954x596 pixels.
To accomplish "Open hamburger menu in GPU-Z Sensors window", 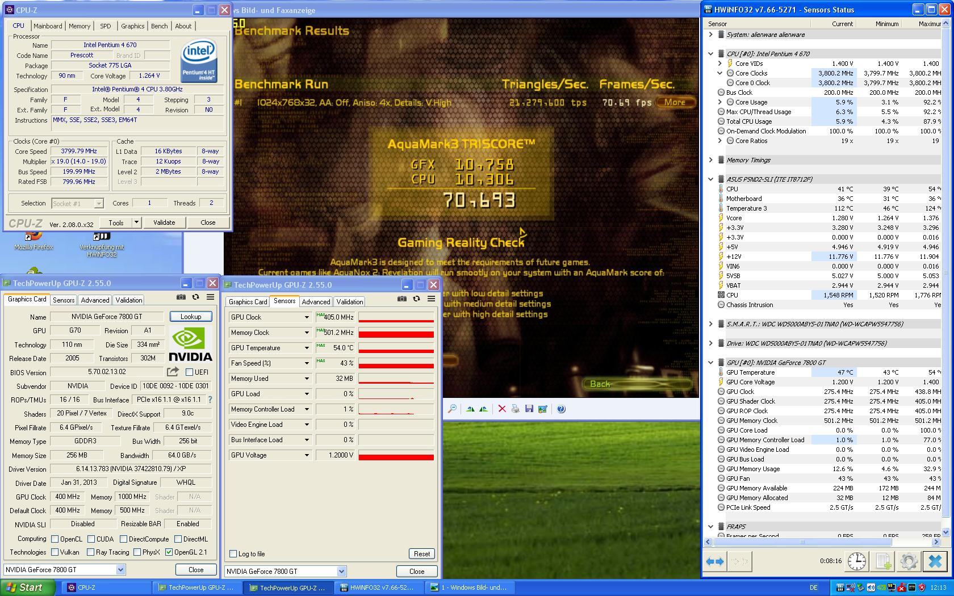I will tap(431, 299).
